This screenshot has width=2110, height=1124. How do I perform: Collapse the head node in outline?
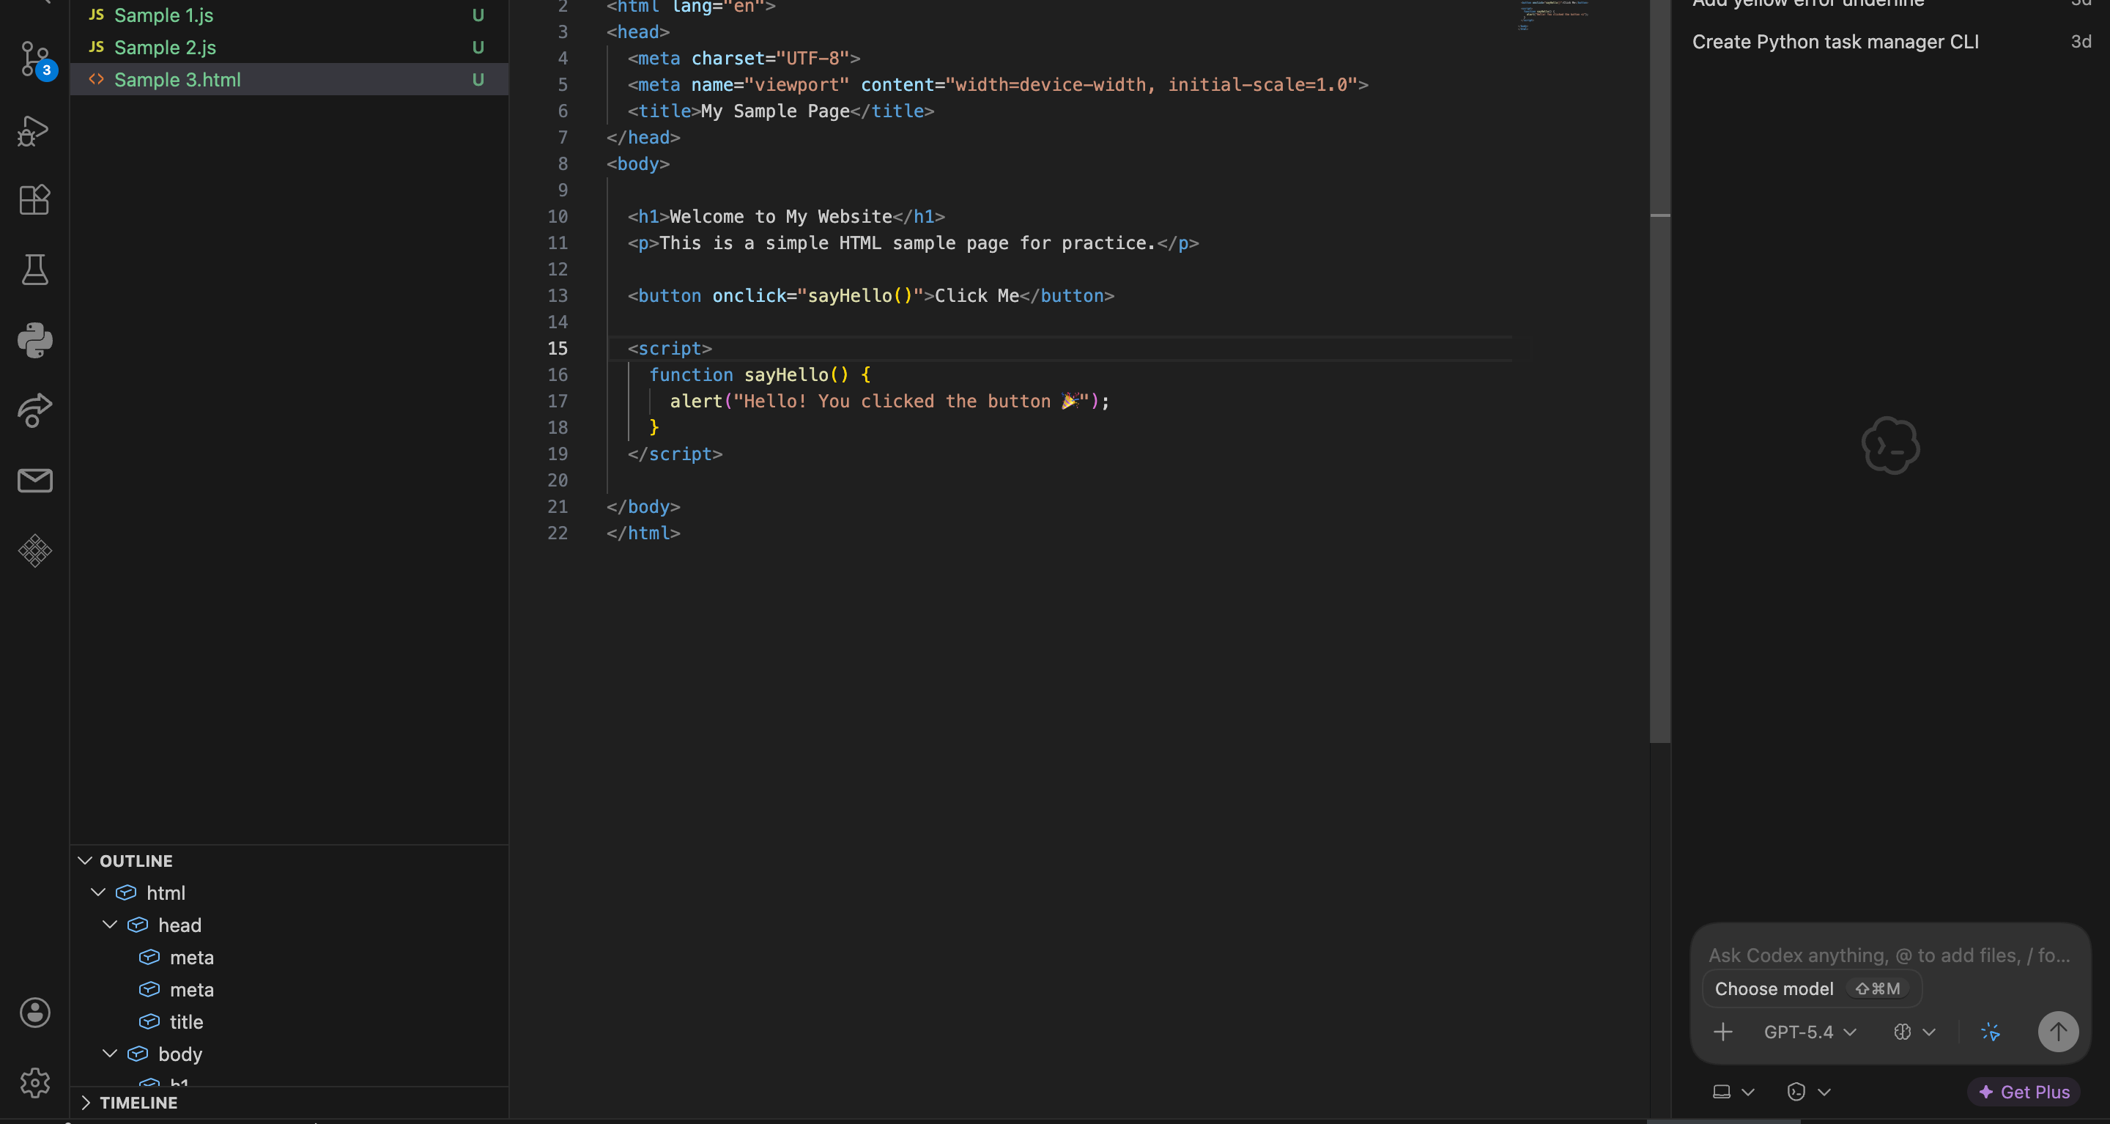(110, 925)
